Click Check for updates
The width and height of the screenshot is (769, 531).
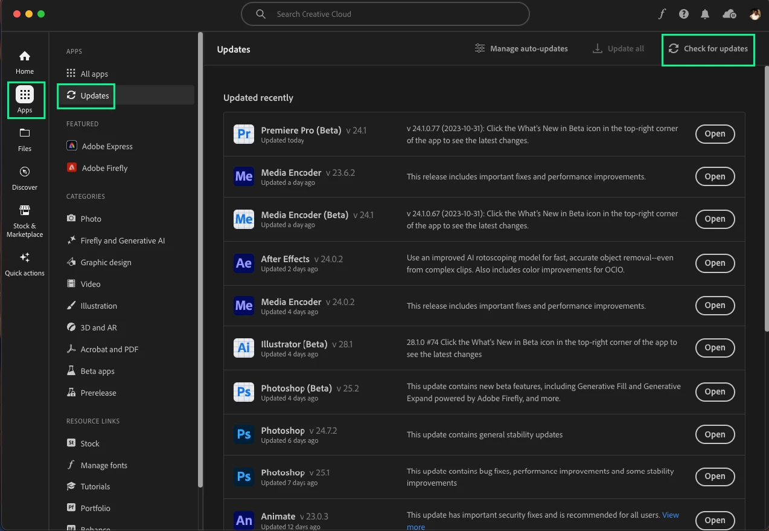coord(708,48)
